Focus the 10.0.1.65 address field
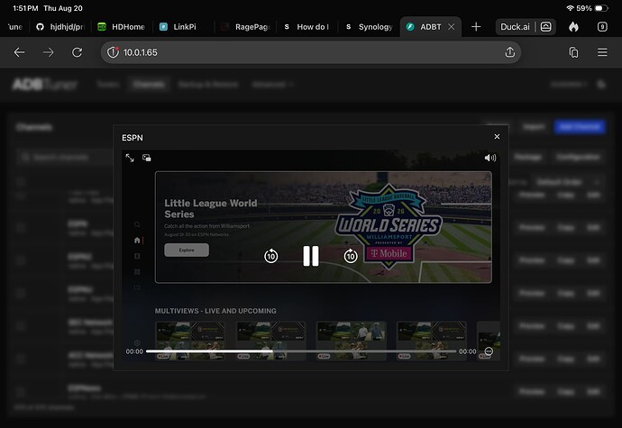 pyautogui.click(x=311, y=52)
